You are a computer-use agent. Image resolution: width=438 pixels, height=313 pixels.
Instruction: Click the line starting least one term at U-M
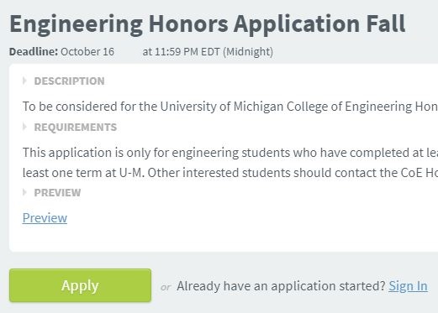click(230, 173)
